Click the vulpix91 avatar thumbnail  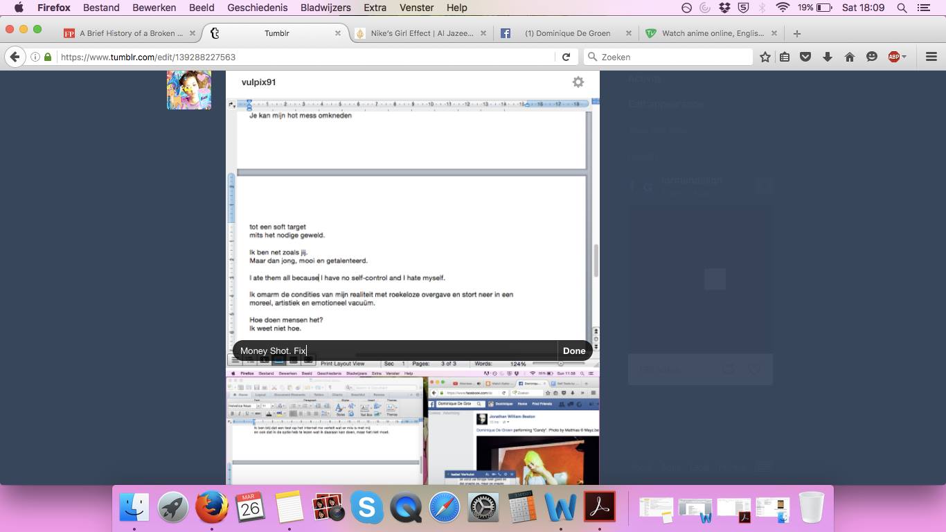(189, 89)
